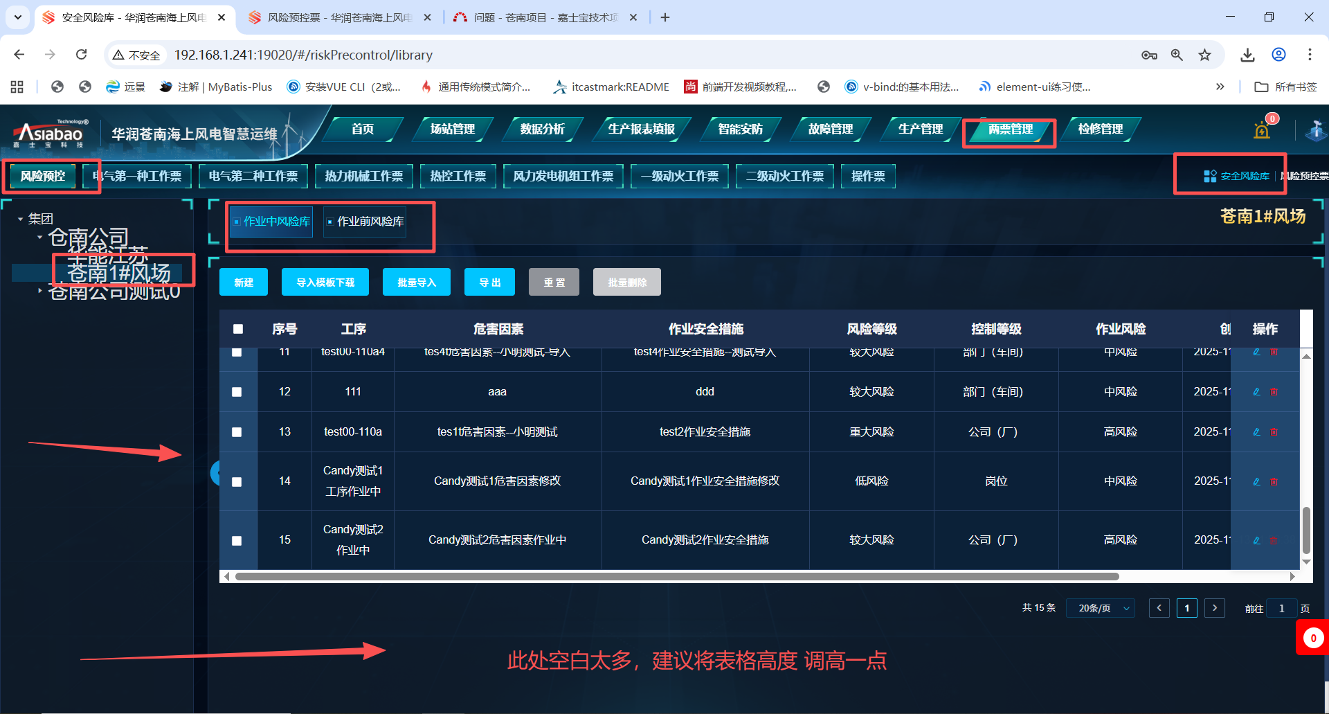Click the horizontal table scrollbar
The image size is (1329, 714).
click(676, 576)
